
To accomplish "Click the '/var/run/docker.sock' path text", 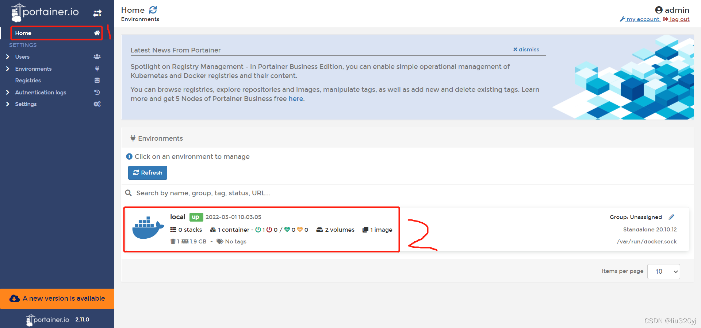I will click(x=647, y=242).
